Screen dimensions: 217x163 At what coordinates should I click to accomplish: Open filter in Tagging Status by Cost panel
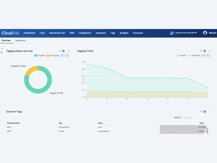coord(60,51)
